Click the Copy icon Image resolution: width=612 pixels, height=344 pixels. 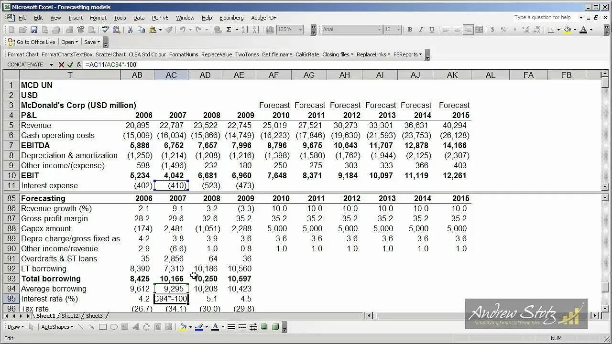coord(141,30)
